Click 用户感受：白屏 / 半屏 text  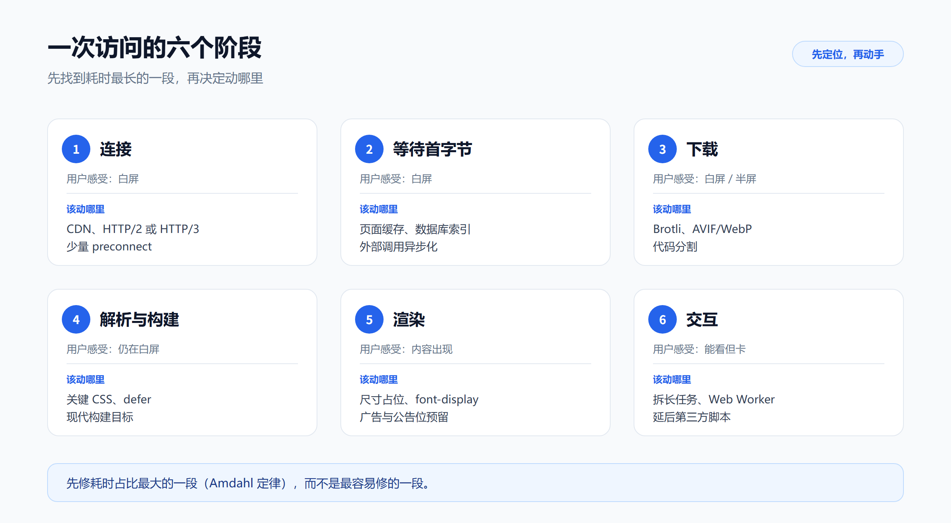click(x=705, y=179)
